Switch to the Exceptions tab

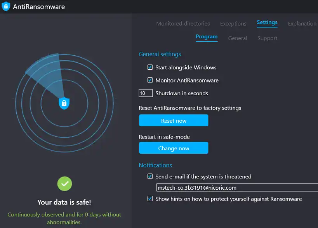(x=233, y=24)
